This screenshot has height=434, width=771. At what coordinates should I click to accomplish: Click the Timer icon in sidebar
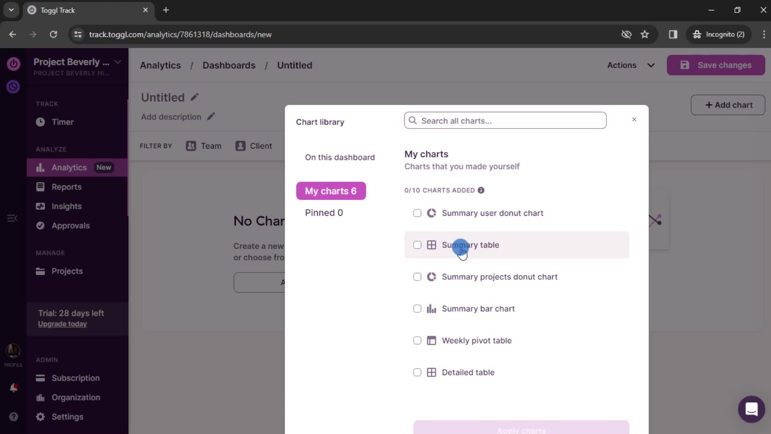(x=40, y=121)
